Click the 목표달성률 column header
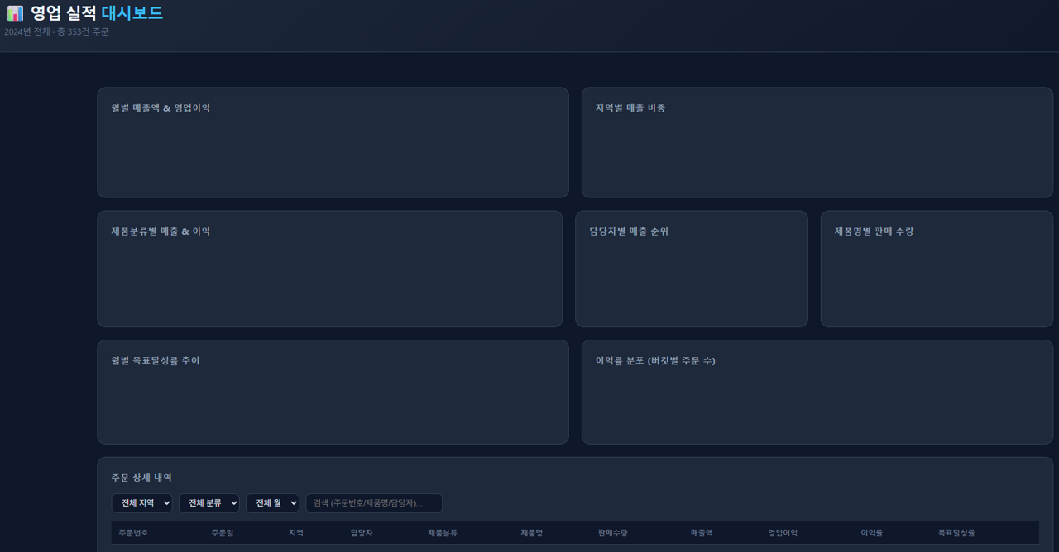1059x552 pixels. tap(956, 533)
